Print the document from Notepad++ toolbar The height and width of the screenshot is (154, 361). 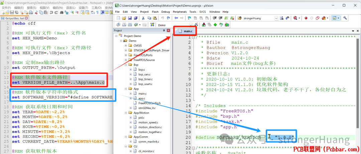point(31,12)
